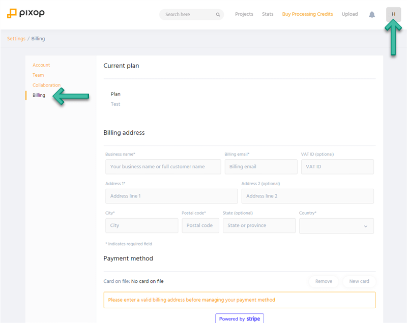Select Account in settings sidebar

pyautogui.click(x=41, y=65)
